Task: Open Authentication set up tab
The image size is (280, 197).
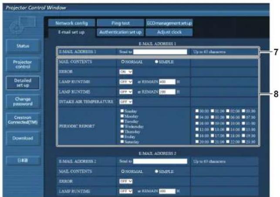Action: coord(120,32)
